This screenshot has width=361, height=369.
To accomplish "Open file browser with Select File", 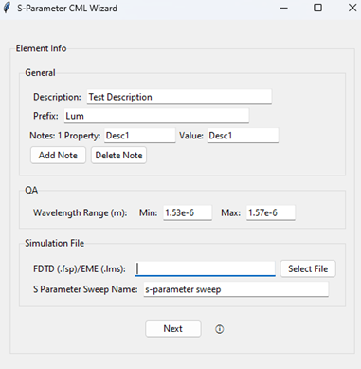I will coord(308,268).
